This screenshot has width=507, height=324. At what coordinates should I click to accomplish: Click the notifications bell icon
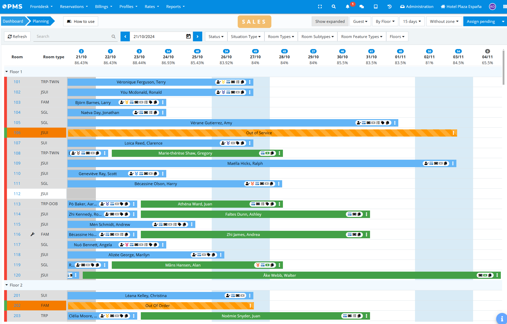[x=347, y=7]
